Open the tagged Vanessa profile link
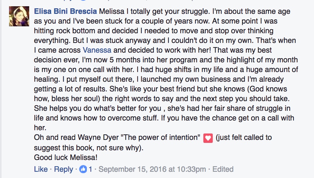The image size is (314, 178). 97,50
